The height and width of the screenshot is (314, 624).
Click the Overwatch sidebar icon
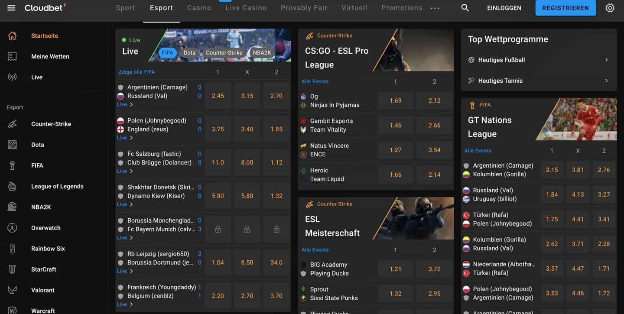(12, 228)
